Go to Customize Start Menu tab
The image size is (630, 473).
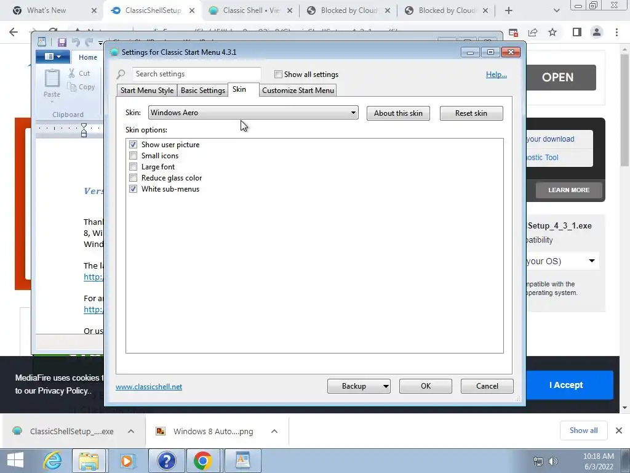[298, 90]
